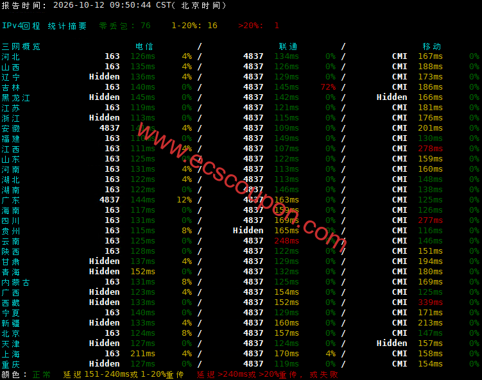Select the 青海 telecom latency 152ms
The height and width of the screenshot is (380, 482).
click(x=142, y=272)
